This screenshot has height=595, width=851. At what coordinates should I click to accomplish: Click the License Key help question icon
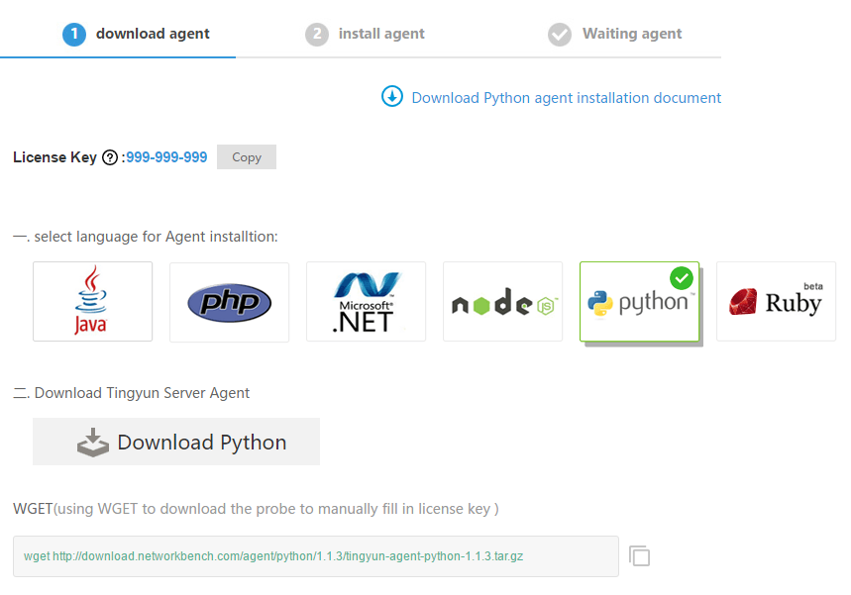110,157
